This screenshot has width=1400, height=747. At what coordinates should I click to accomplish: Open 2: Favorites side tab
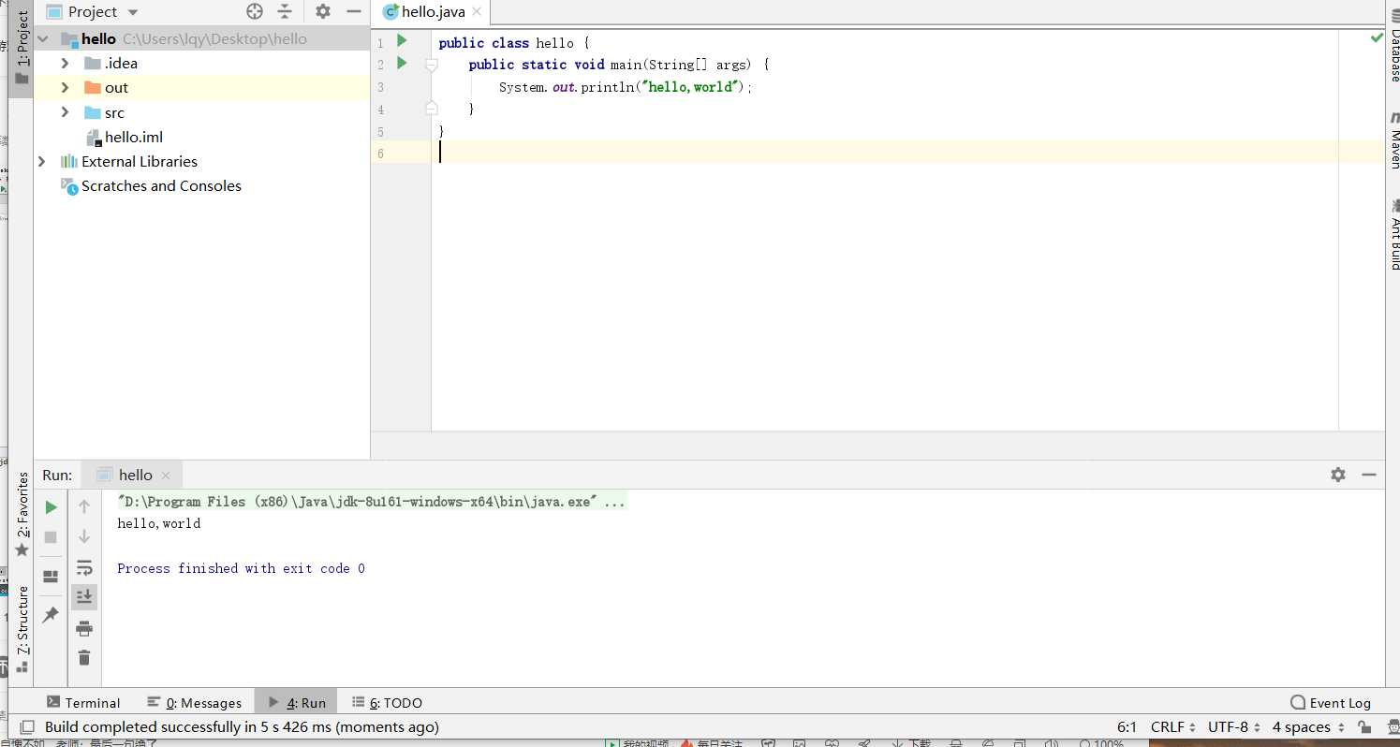pos(22,515)
